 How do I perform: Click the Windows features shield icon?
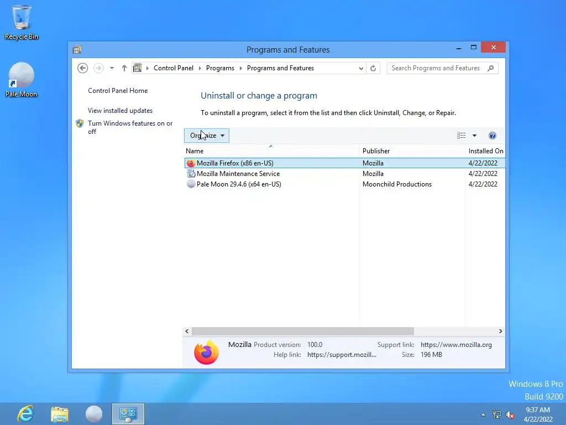pyautogui.click(x=80, y=123)
